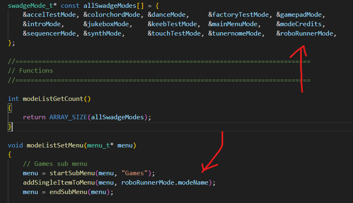Click the '// Functions' comment
The image size is (353, 203).
(30, 71)
